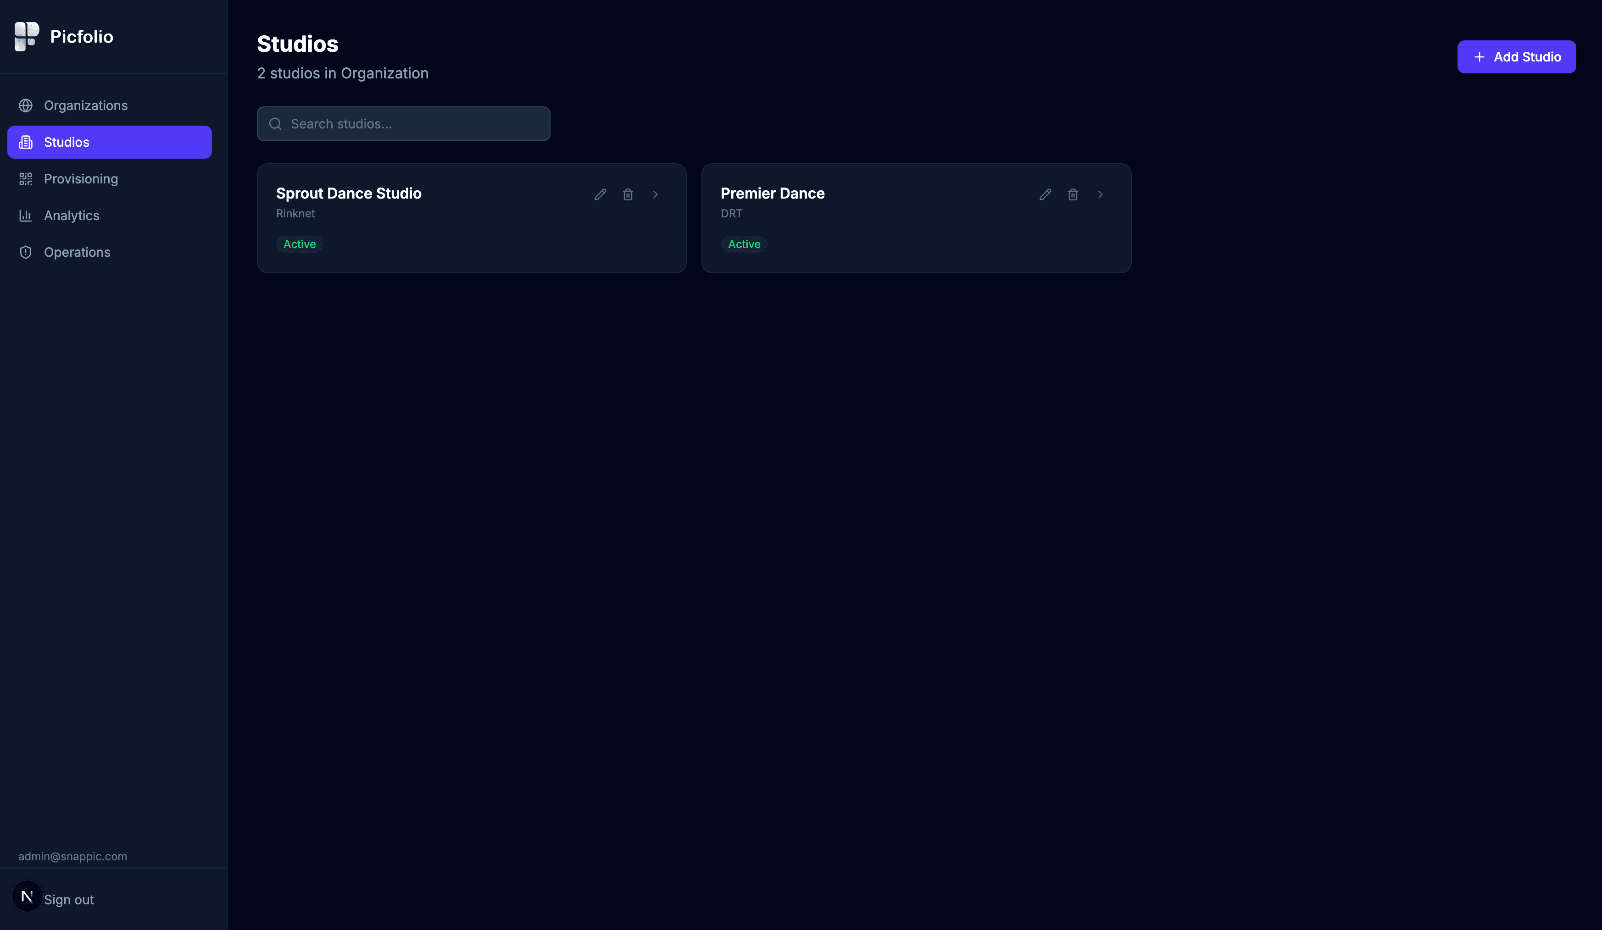Screen dimensions: 1602x930
Task: Click the Picfolio logo icon
Action: pos(25,36)
